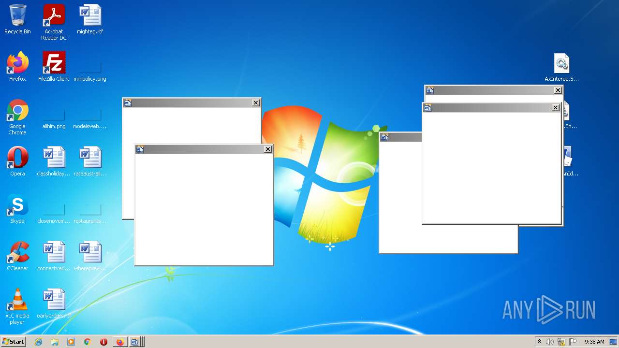Launch the VLC media player shortcut
Image resolution: width=619 pixels, height=348 pixels.
17,306
